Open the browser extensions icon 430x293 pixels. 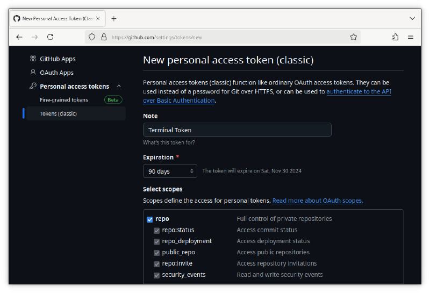(x=395, y=37)
